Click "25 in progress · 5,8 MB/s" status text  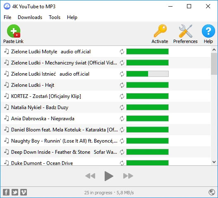(x=109, y=193)
